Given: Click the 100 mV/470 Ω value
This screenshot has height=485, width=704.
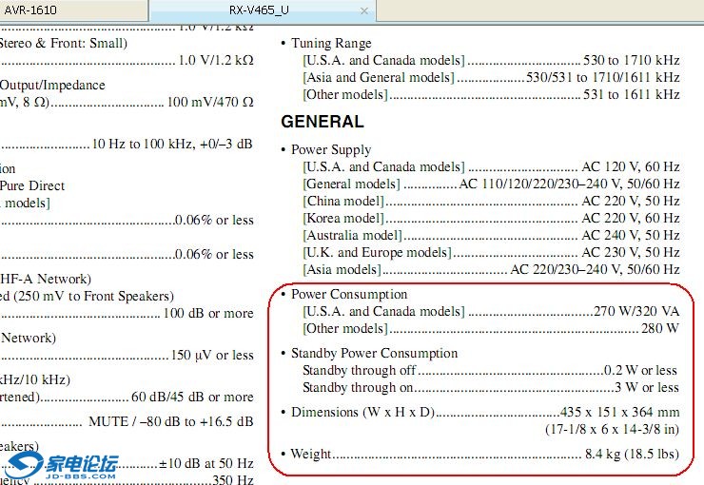Looking at the screenshot, I should click(x=210, y=103).
